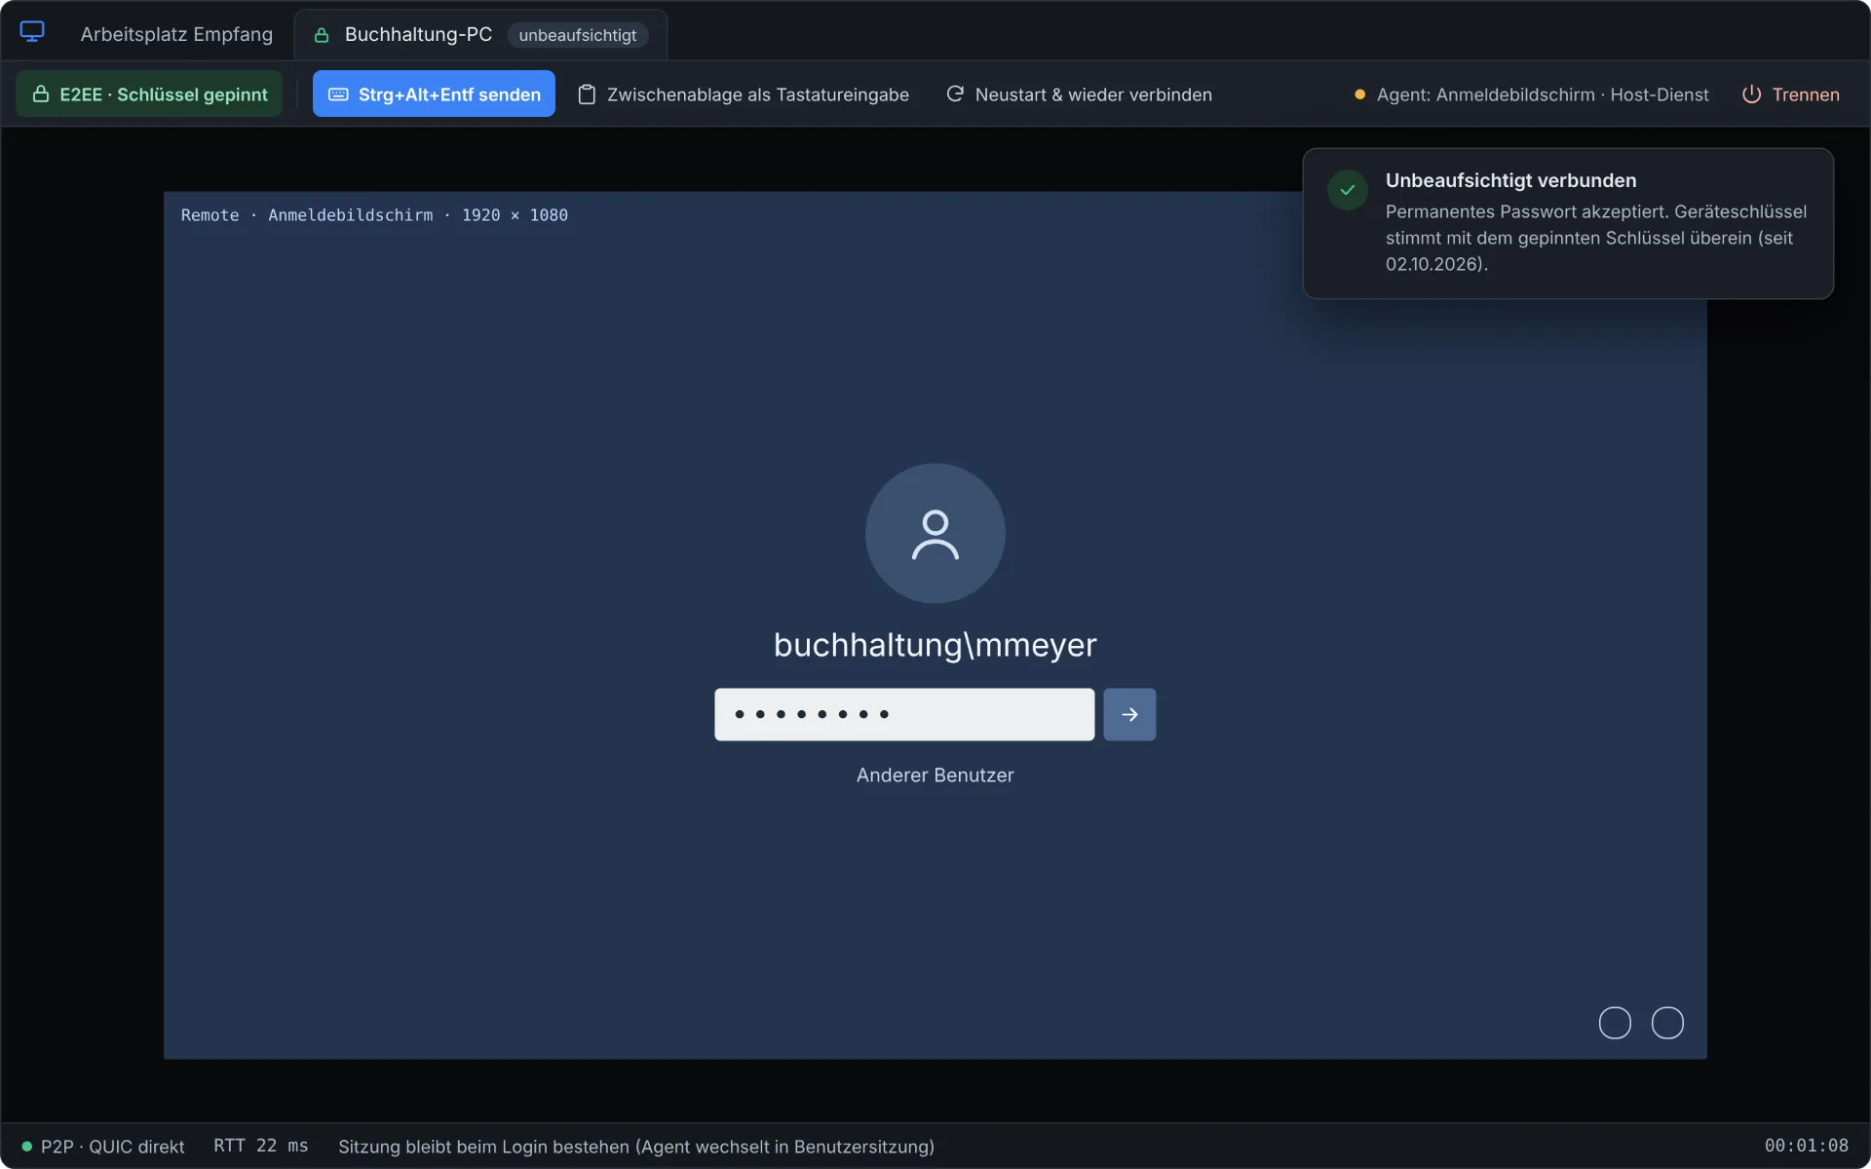Click the keyboard icon on the Strg+Alt+Entf button
The image size is (1871, 1169).
tap(338, 94)
